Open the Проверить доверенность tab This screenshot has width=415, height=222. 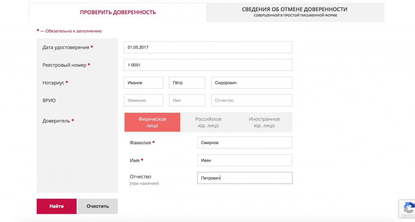click(x=118, y=12)
